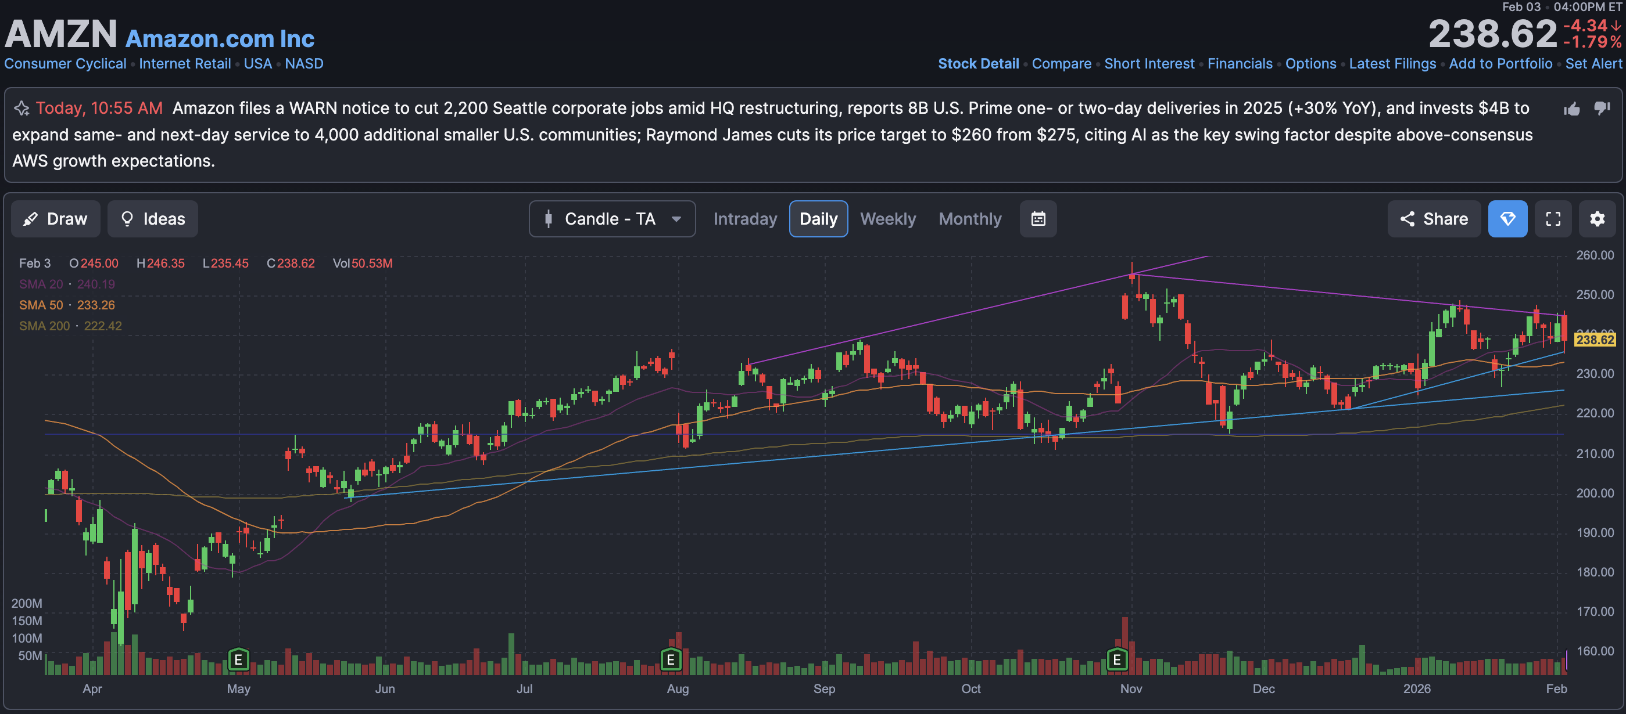
Task: Click the news sparkle star icon
Action: [x=22, y=109]
